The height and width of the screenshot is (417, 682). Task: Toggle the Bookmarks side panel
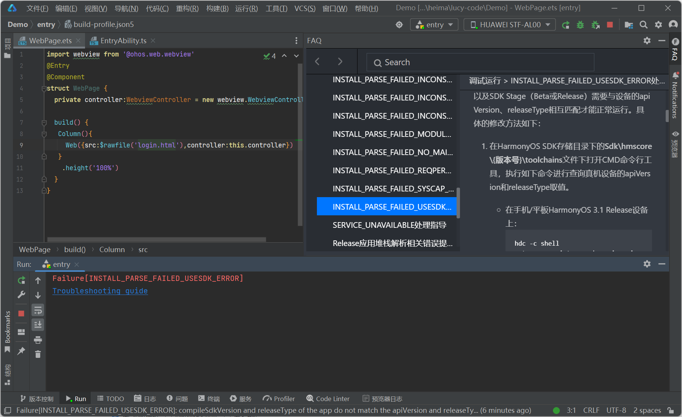(x=7, y=332)
